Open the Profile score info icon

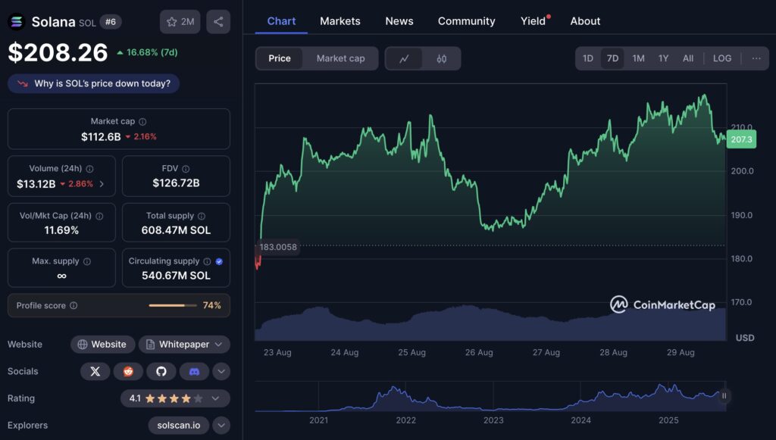pyautogui.click(x=74, y=305)
